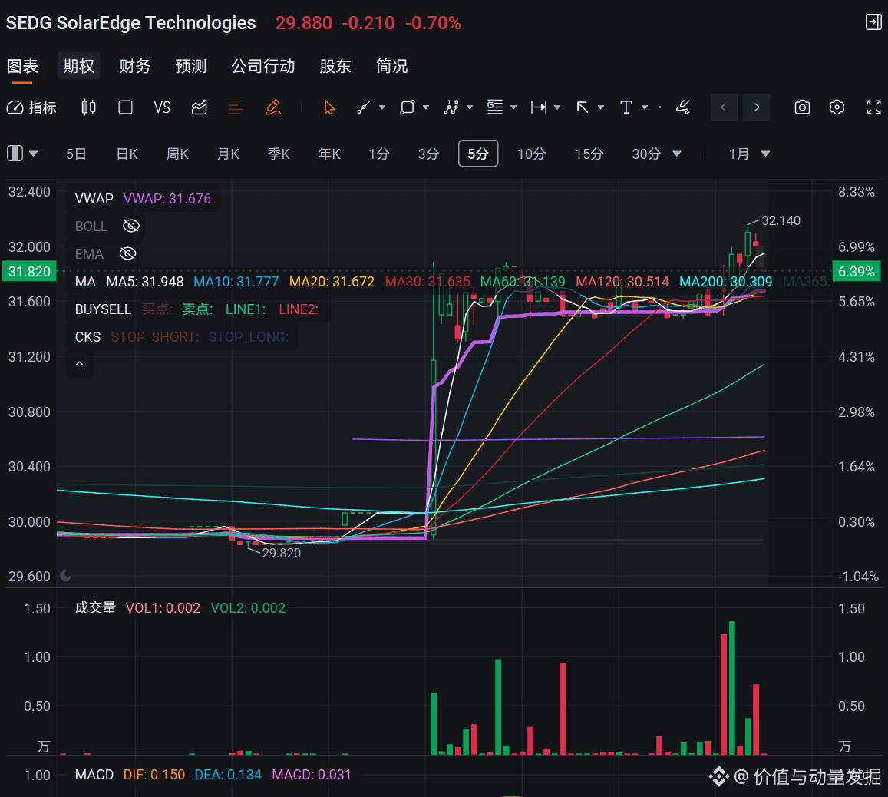Go to next with right arrow button
888x797 pixels.
[757, 107]
